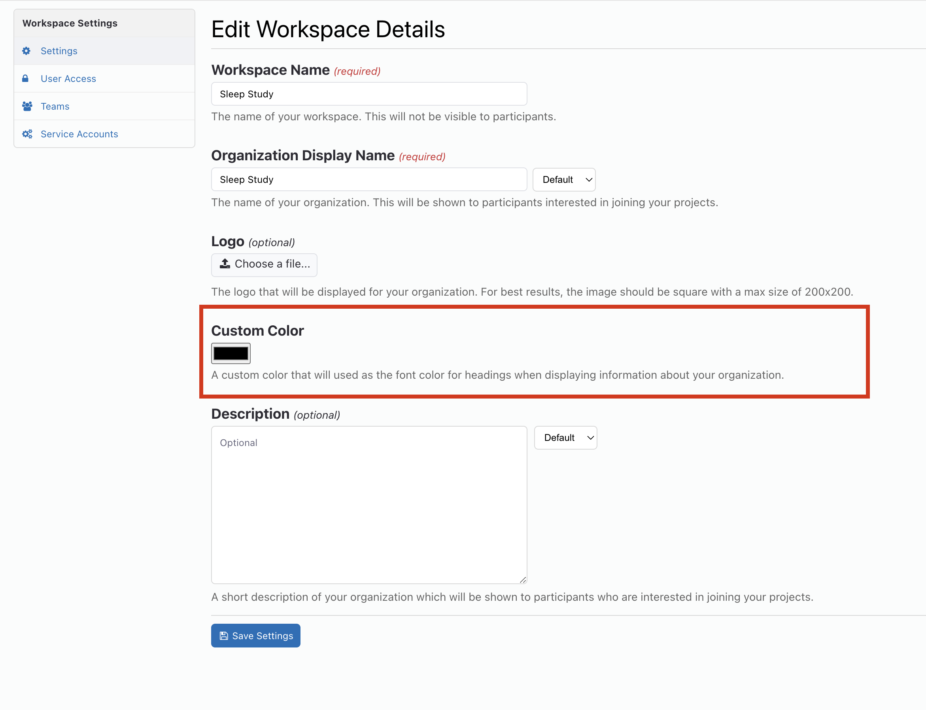Grab the Description textarea resize handle
This screenshot has height=710, width=926.
pos(523,580)
